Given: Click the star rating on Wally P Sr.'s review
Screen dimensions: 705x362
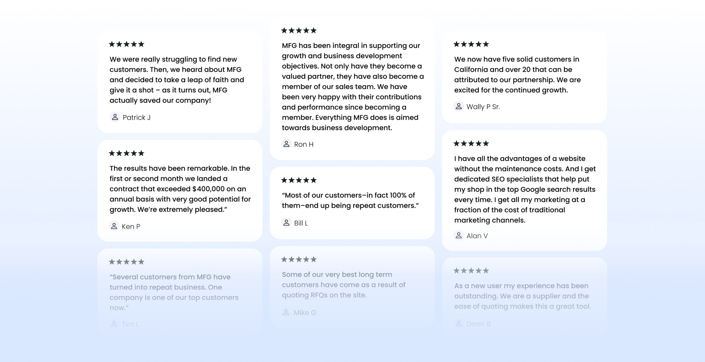Looking at the screenshot, I should tap(471, 44).
